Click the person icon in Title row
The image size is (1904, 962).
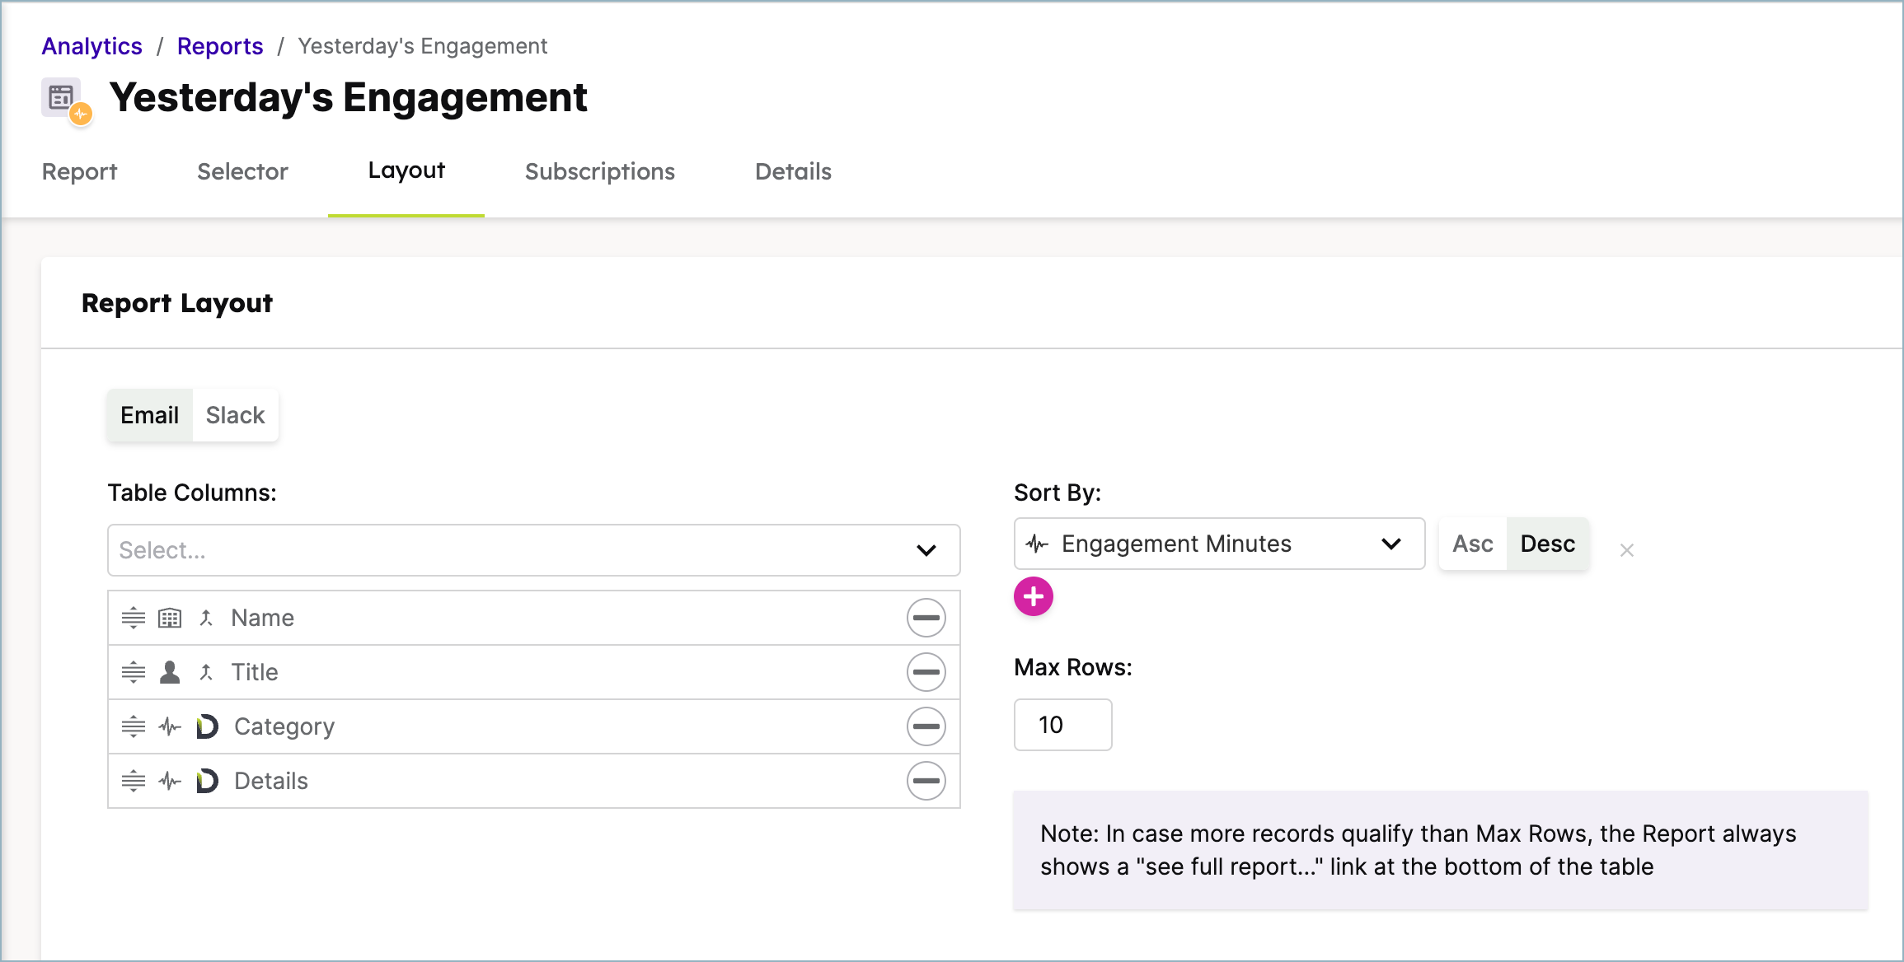[x=170, y=672]
